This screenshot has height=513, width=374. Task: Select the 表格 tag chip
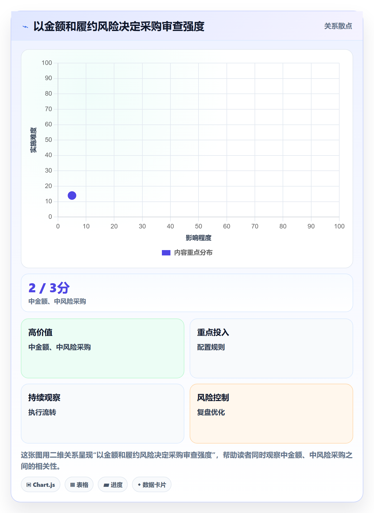79,485
